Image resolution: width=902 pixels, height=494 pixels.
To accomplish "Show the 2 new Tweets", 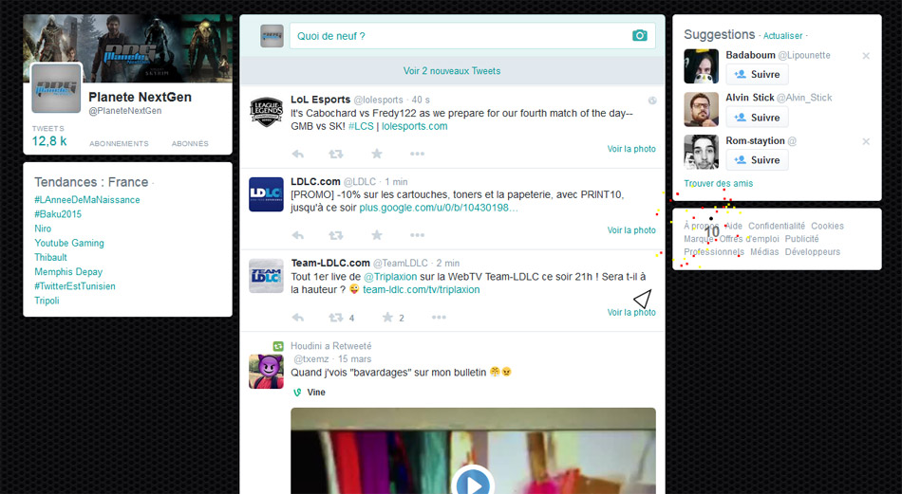I will 452,71.
